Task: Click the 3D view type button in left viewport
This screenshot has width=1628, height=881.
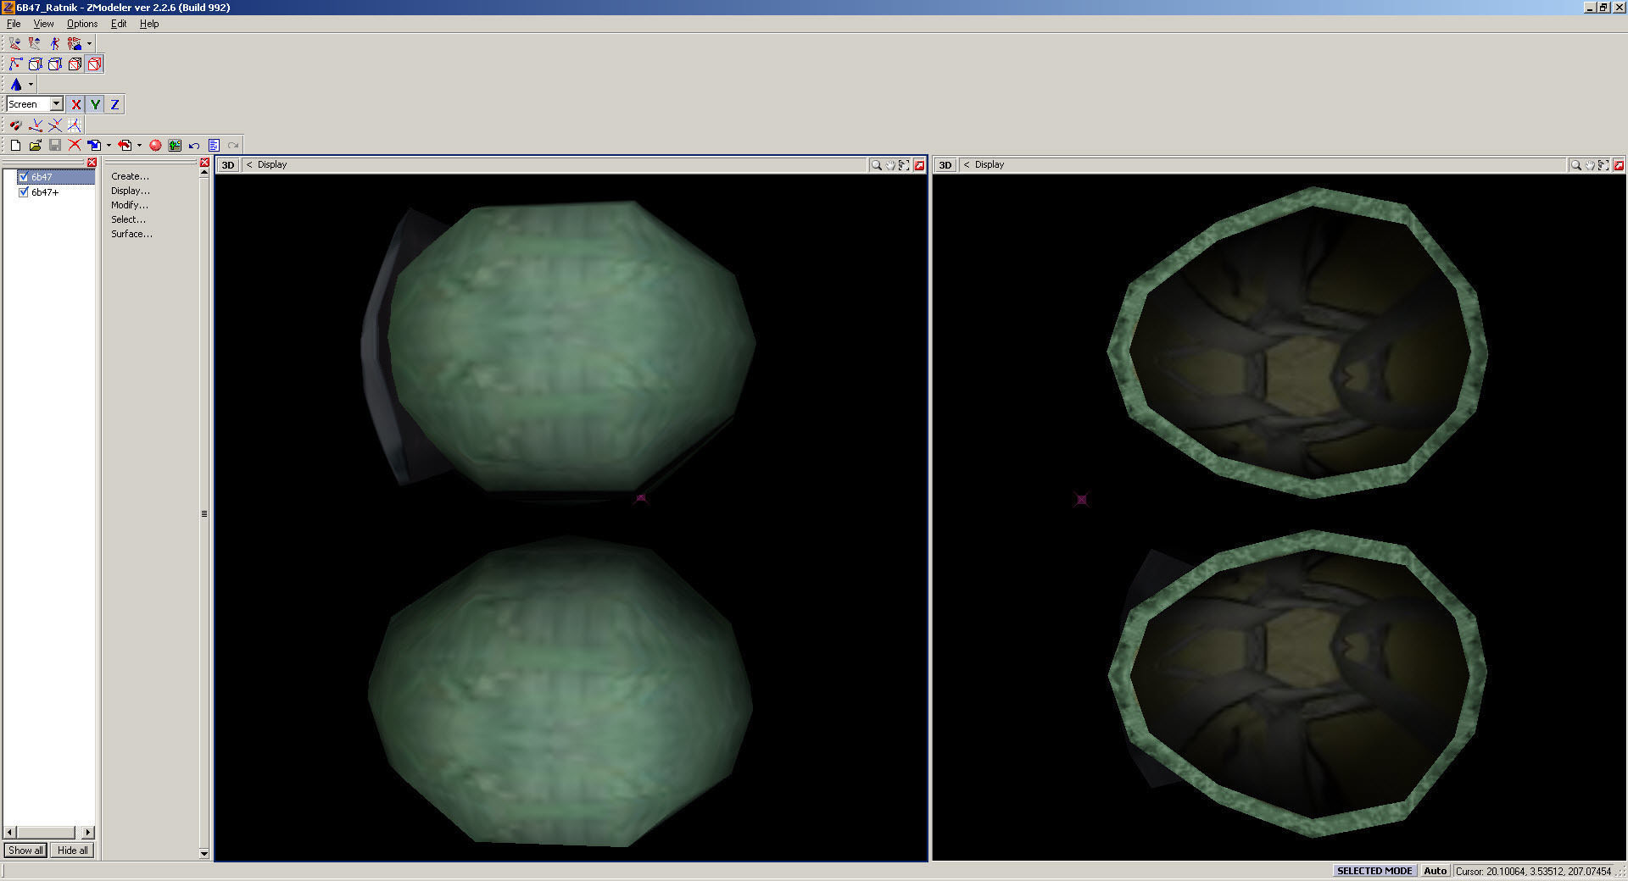Action: click(x=228, y=165)
